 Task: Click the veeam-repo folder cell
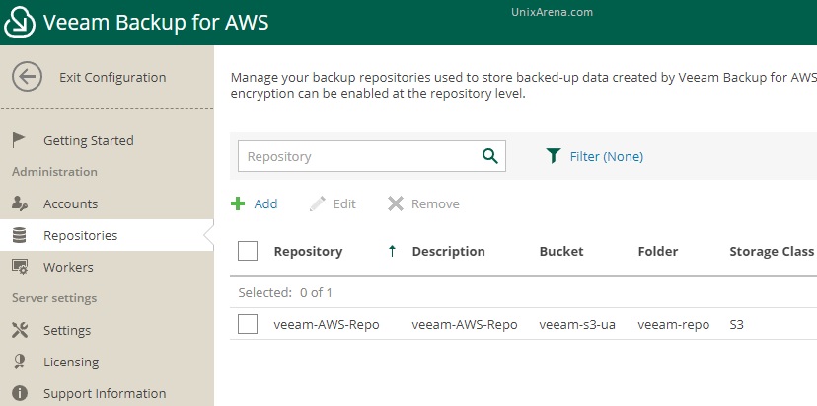[x=673, y=325]
